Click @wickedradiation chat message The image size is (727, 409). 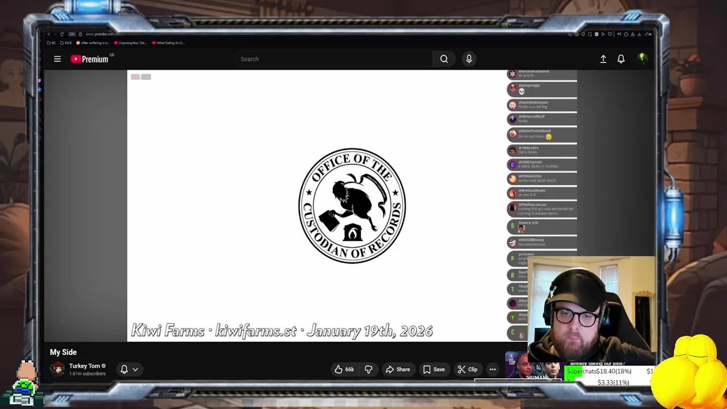(542, 74)
